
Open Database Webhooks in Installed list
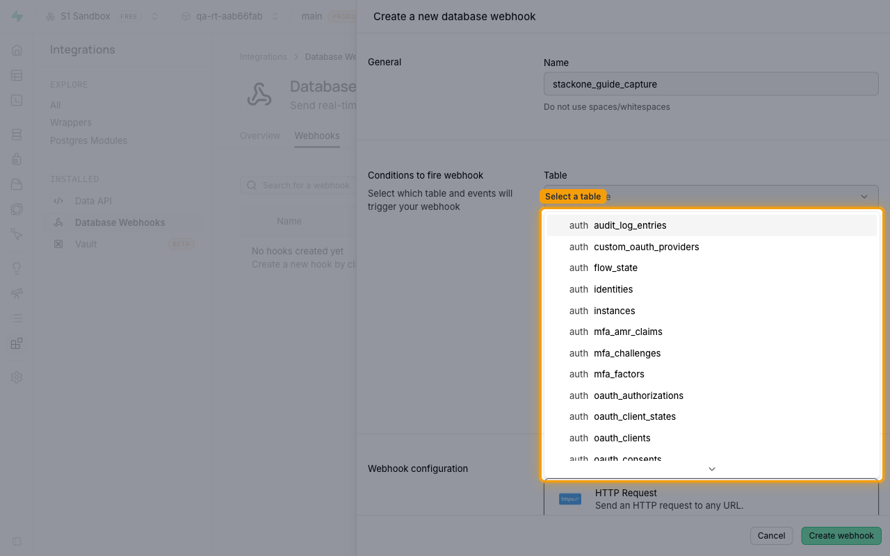tap(120, 222)
